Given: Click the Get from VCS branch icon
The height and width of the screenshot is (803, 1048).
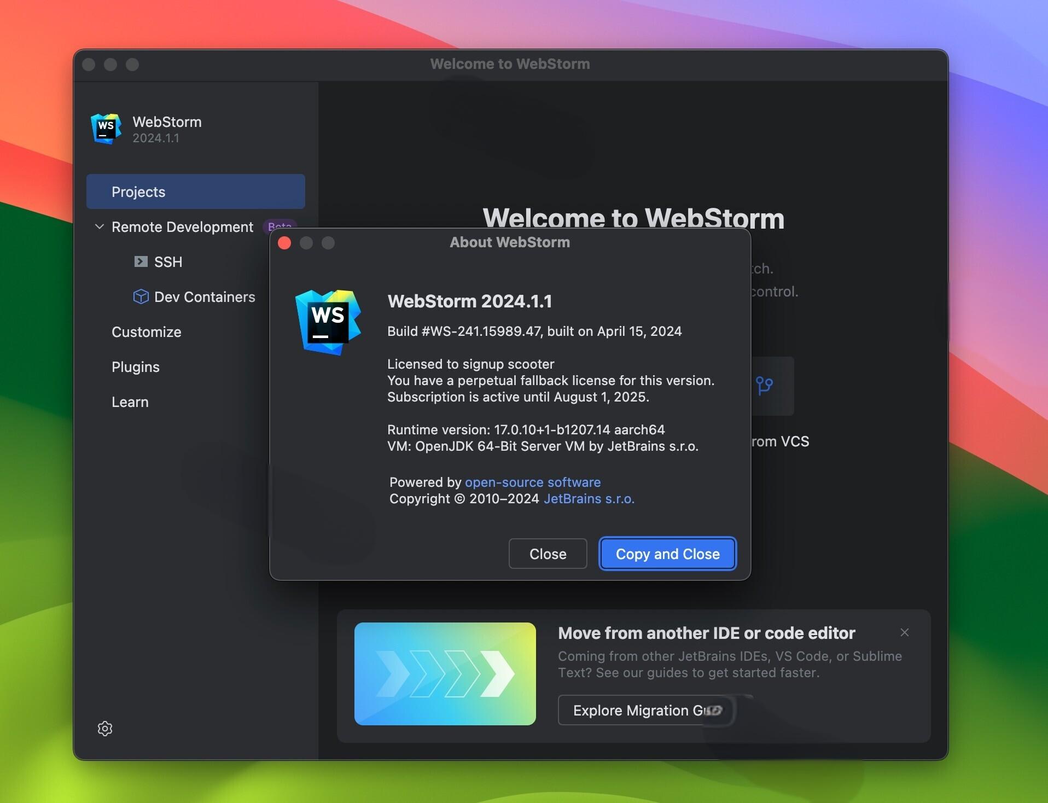Looking at the screenshot, I should click(x=765, y=386).
